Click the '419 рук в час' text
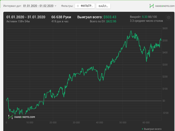Image resolution: width=175 pixels, height=131 pixels. (x=60, y=21)
